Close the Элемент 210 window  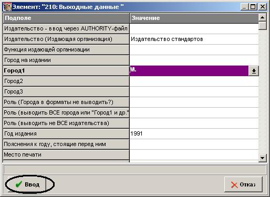click(x=262, y=7)
